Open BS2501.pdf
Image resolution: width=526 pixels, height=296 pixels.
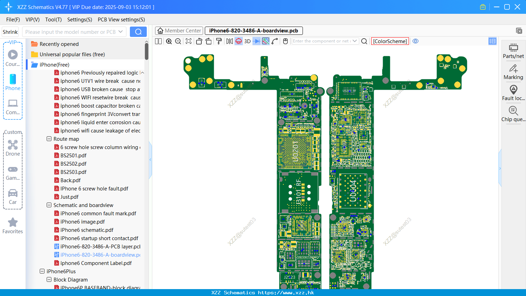pos(70,155)
